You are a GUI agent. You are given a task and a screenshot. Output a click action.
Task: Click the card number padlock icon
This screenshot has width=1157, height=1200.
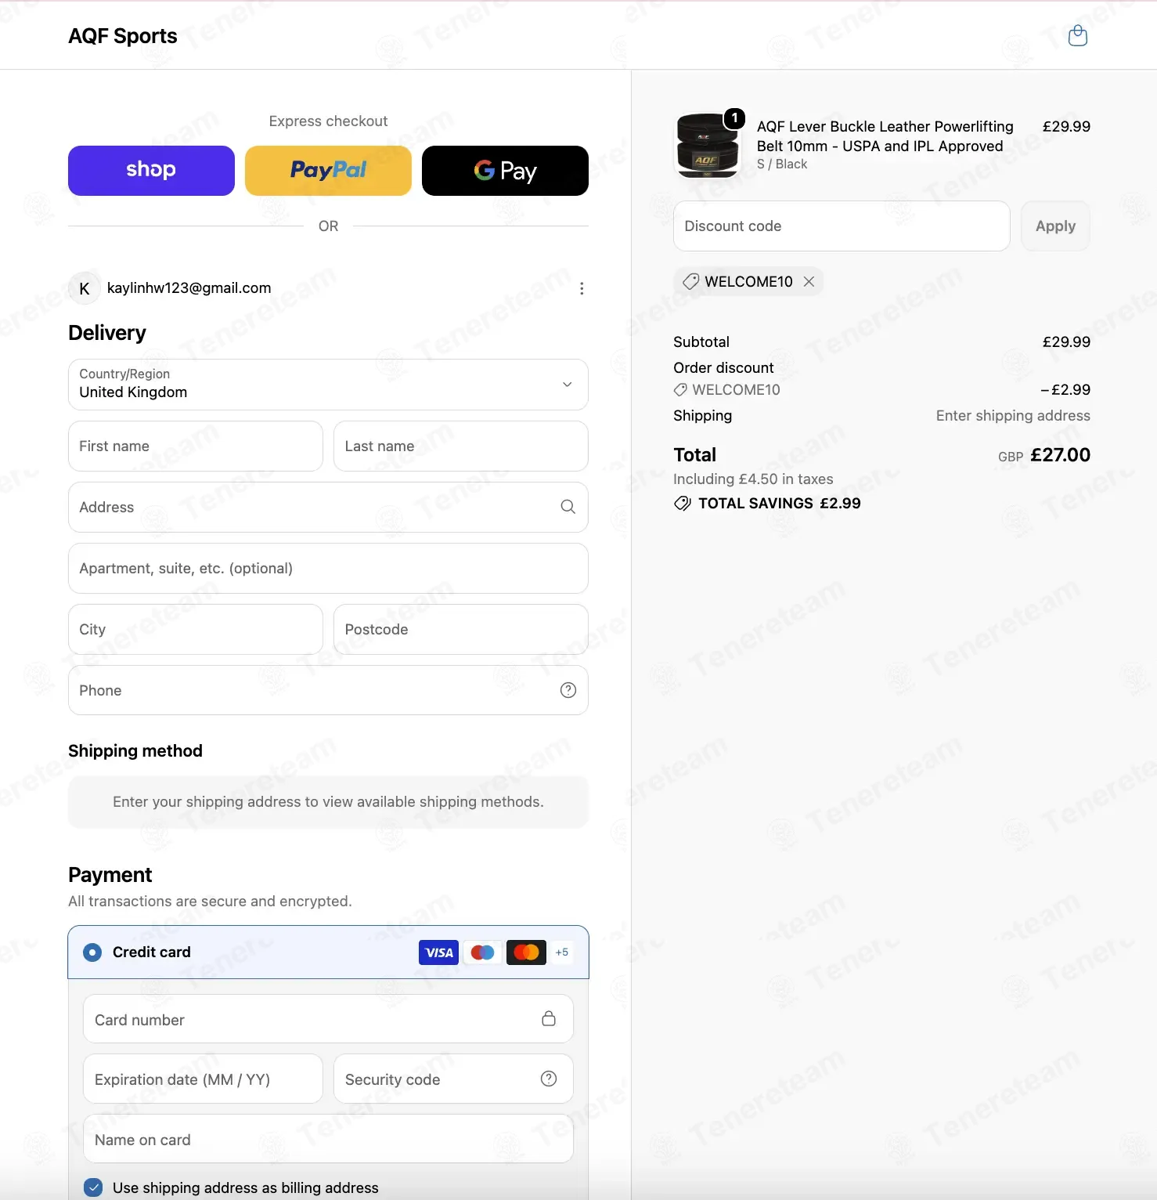pyautogui.click(x=549, y=1018)
